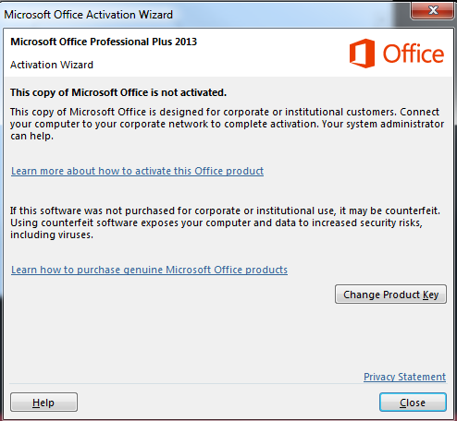The width and height of the screenshot is (457, 421).
Task: Click the 'Activation Wizard' subtitle text
Action: coord(52,65)
